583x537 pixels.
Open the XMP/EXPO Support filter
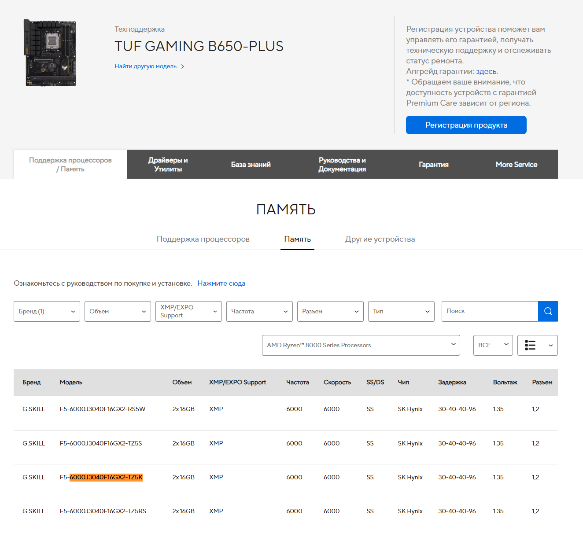[x=188, y=311]
